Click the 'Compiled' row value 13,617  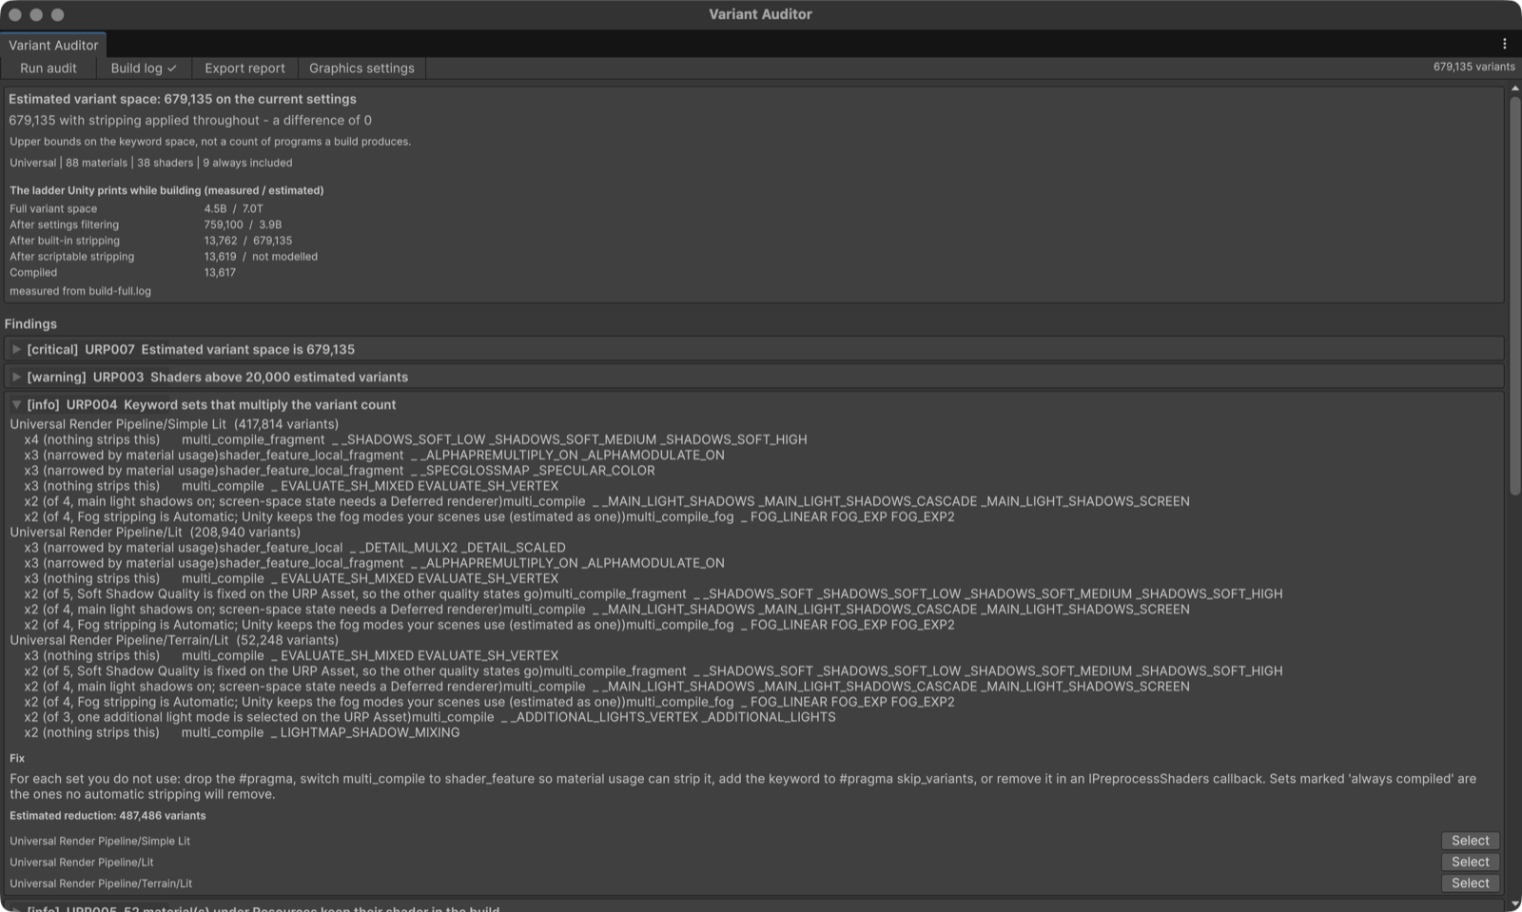[x=220, y=272]
